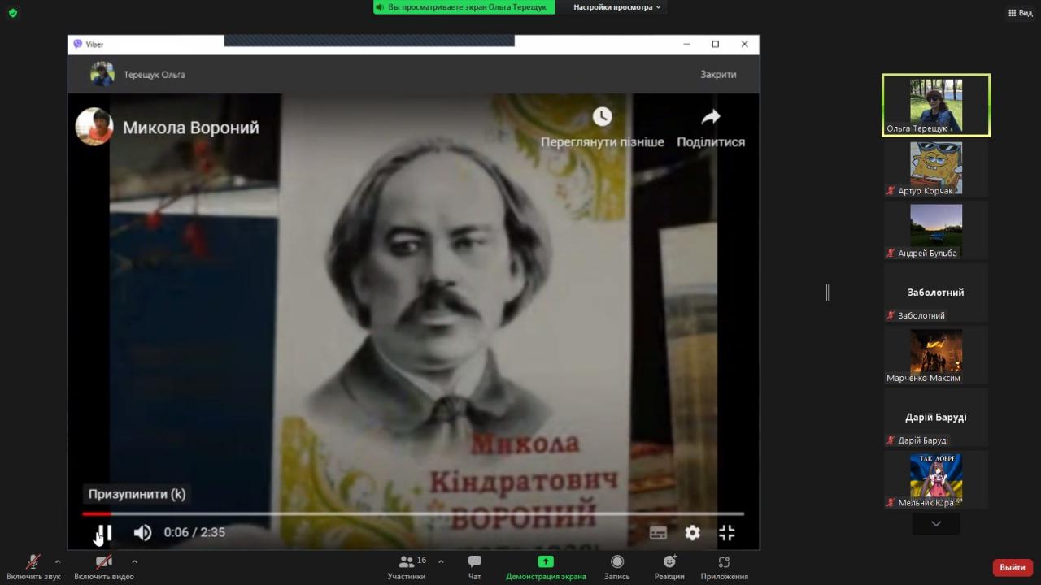Toggle video subtitles on
The height and width of the screenshot is (585, 1041).
(658, 533)
